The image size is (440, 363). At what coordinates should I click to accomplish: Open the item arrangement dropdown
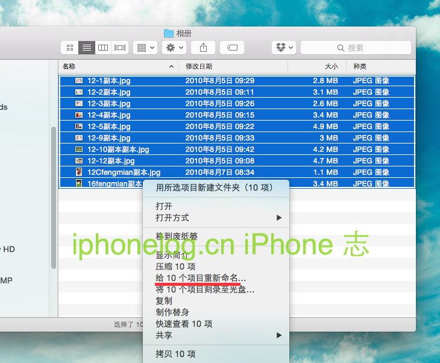tap(145, 48)
